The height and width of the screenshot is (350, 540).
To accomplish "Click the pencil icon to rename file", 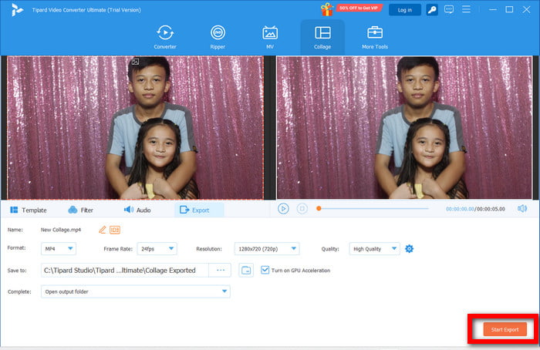I will tap(102, 230).
